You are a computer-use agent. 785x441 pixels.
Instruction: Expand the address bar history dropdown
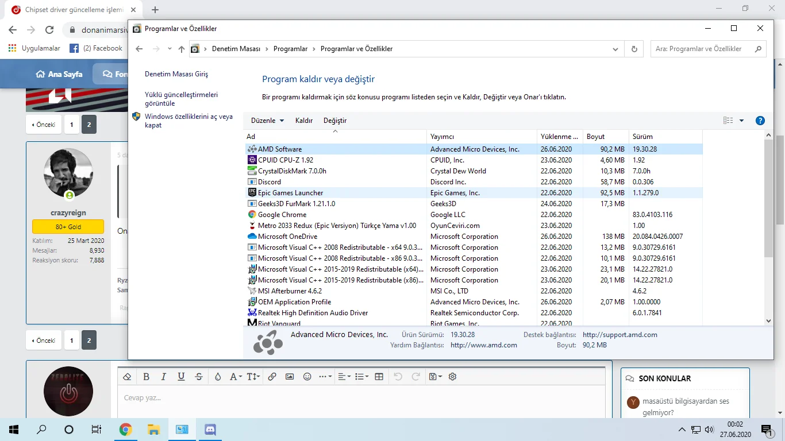point(616,49)
